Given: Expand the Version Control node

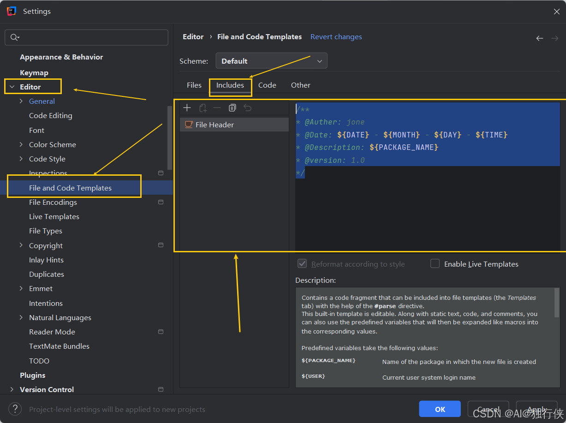Looking at the screenshot, I should click(12, 389).
